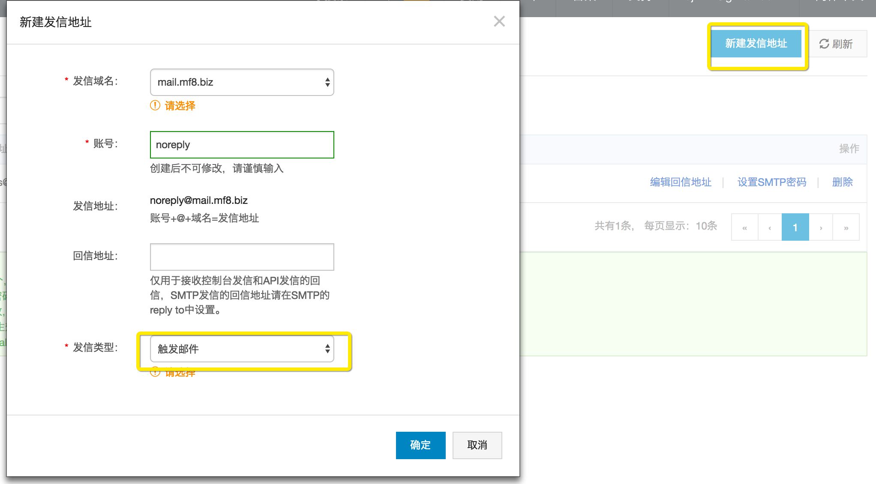
Task: Click the 每页显示：10条 text
Action: [681, 226]
